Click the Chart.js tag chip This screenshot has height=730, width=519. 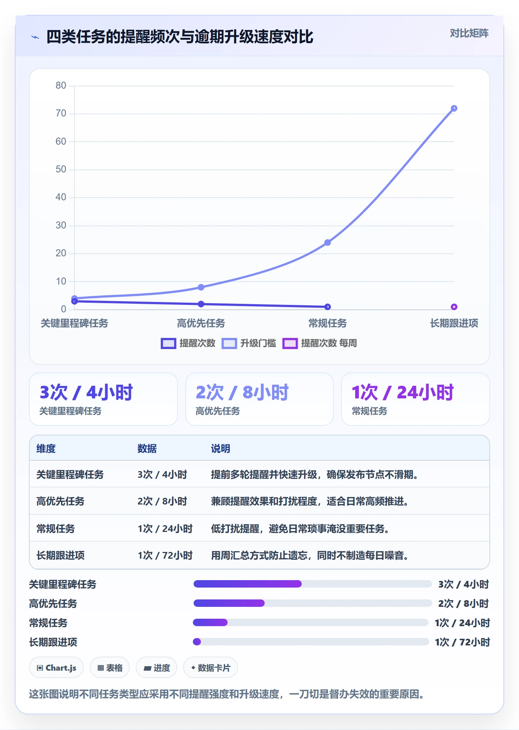coord(56,668)
